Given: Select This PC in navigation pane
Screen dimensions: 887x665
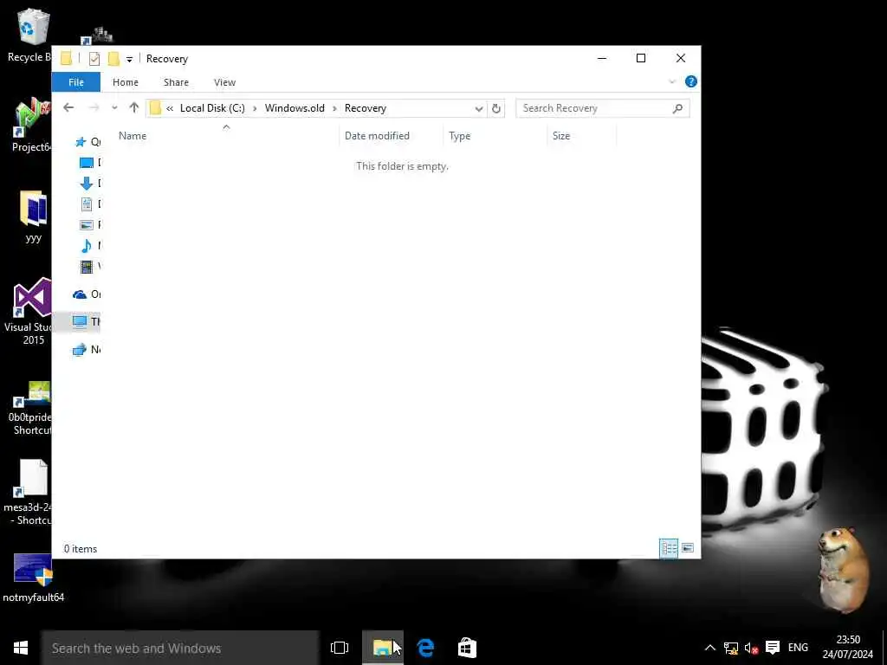Looking at the screenshot, I should tap(80, 322).
